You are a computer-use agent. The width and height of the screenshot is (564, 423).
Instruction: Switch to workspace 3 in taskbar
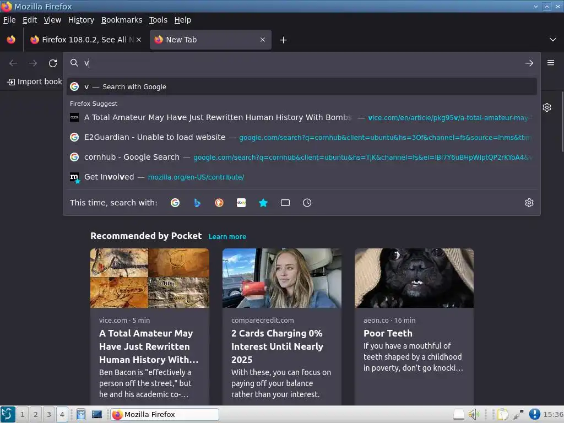coord(48,414)
